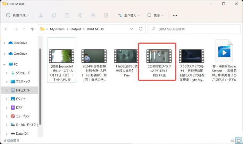The width and height of the screenshot is (243, 144).
Task: Open the 並べ替え sort dropdown
Action: tap(128, 15)
